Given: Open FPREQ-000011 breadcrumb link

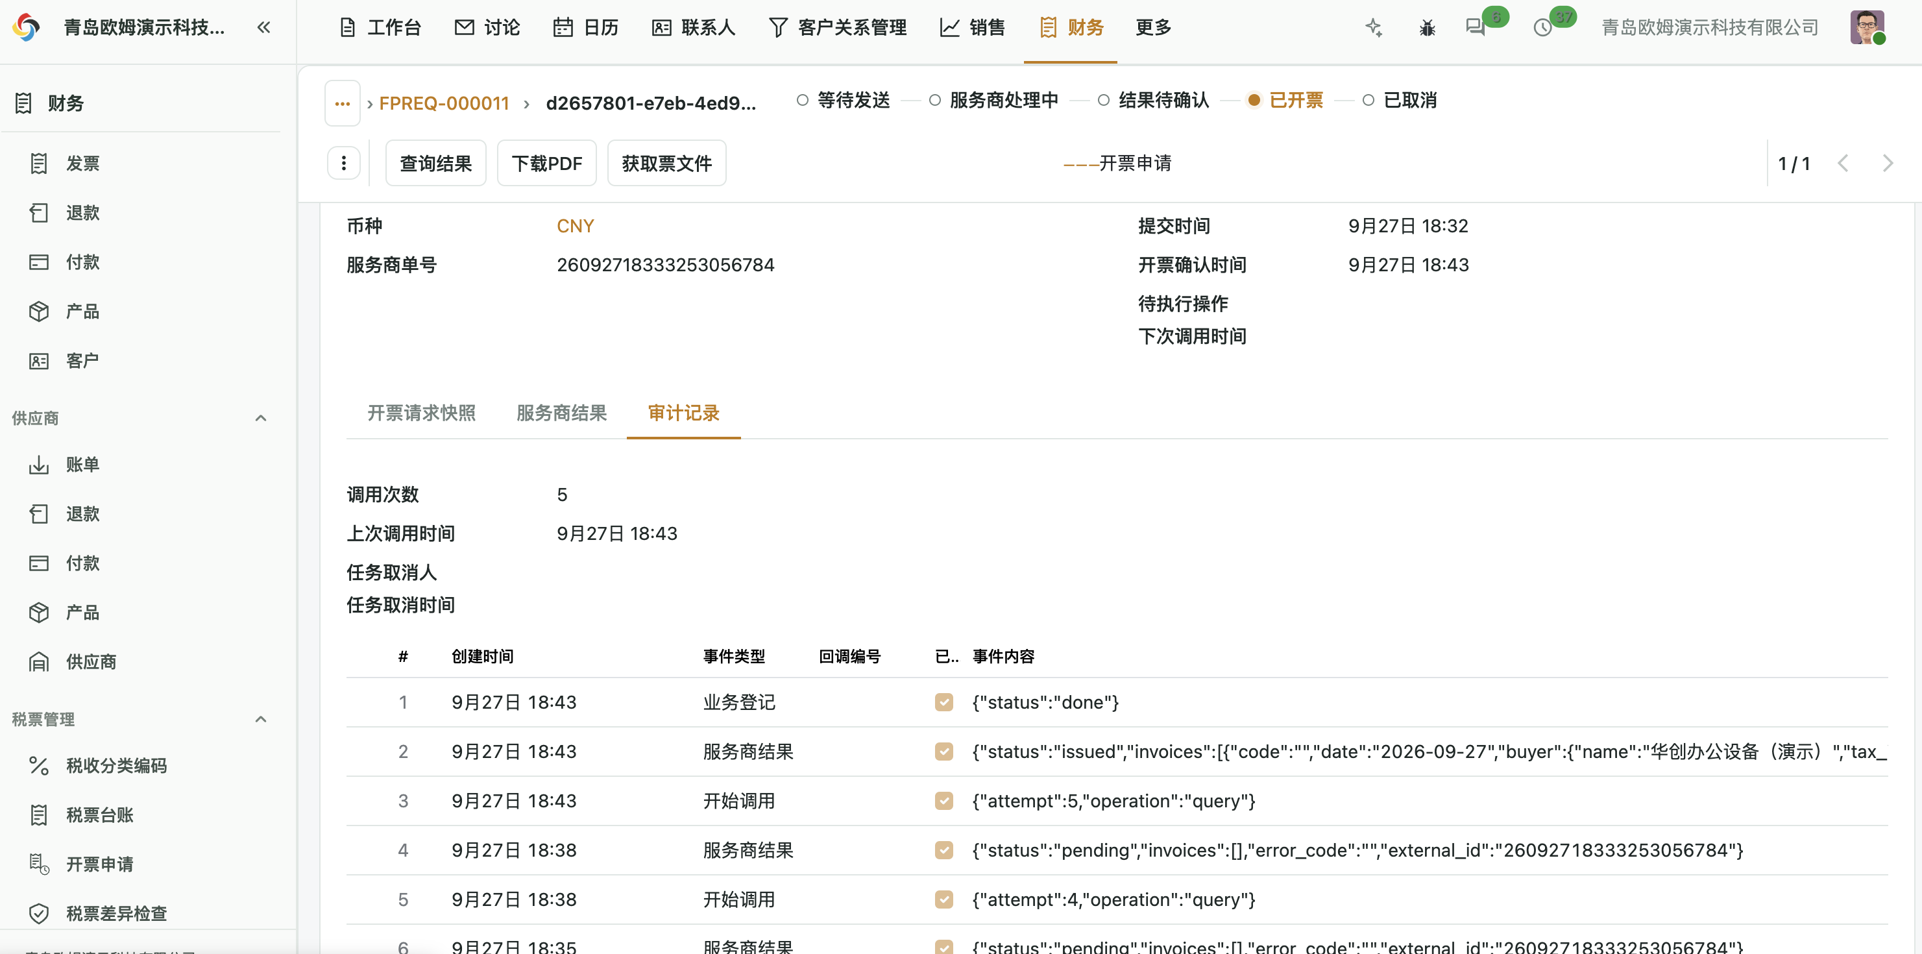Looking at the screenshot, I should pos(444,103).
